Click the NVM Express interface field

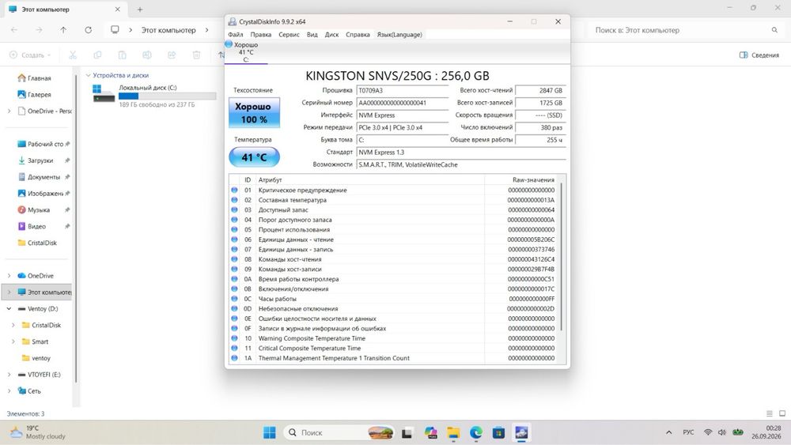(402, 115)
